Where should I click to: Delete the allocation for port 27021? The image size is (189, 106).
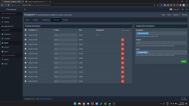123,63
